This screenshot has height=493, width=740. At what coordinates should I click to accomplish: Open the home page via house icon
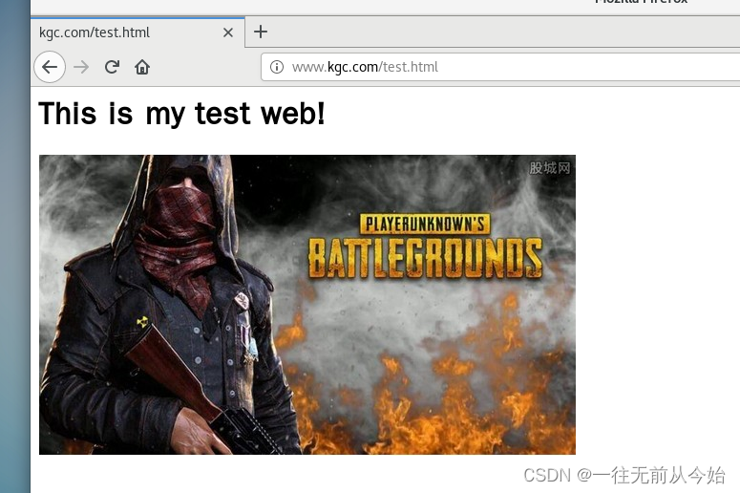tap(142, 67)
